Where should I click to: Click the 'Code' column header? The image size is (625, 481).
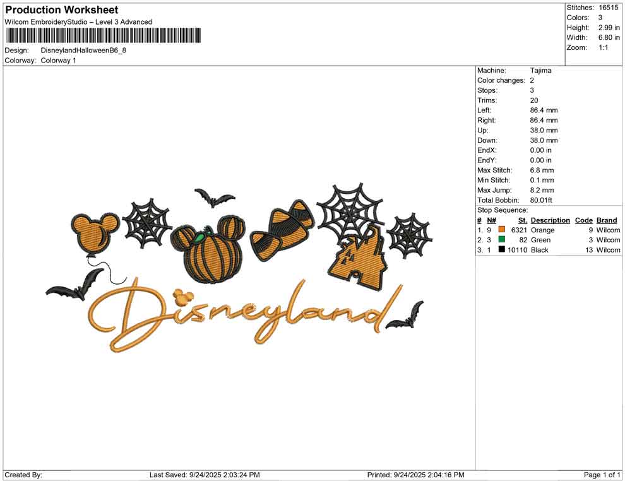pos(583,220)
